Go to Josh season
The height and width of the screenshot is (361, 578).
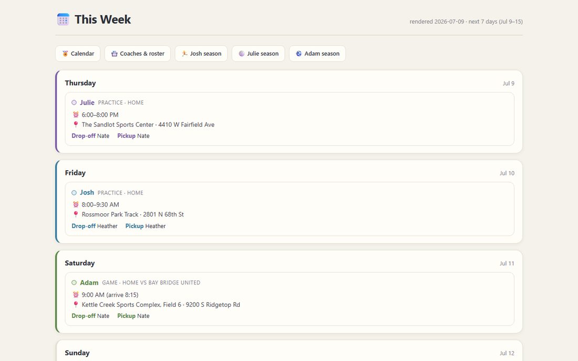(201, 54)
